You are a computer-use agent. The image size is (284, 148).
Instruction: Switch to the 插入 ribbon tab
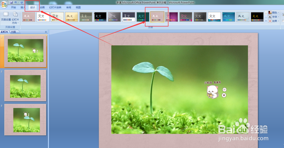coord(23,7)
